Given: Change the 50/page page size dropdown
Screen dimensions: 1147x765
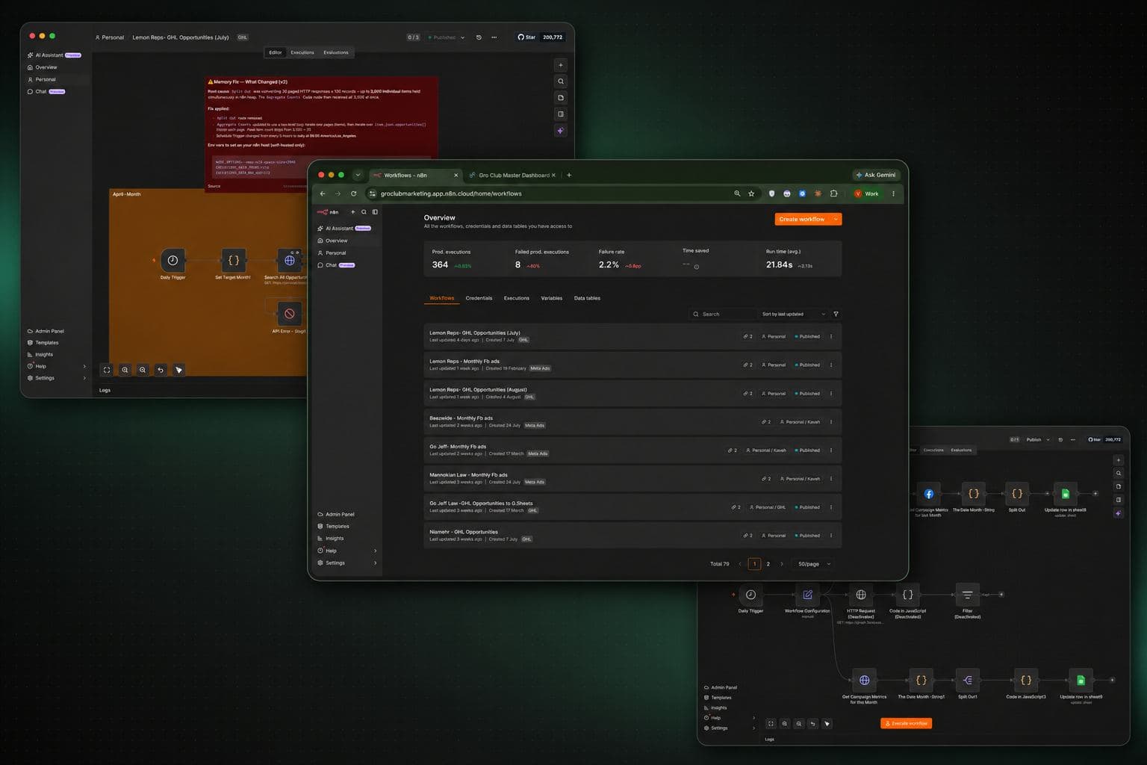Looking at the screenshot, I should [814, 564].
